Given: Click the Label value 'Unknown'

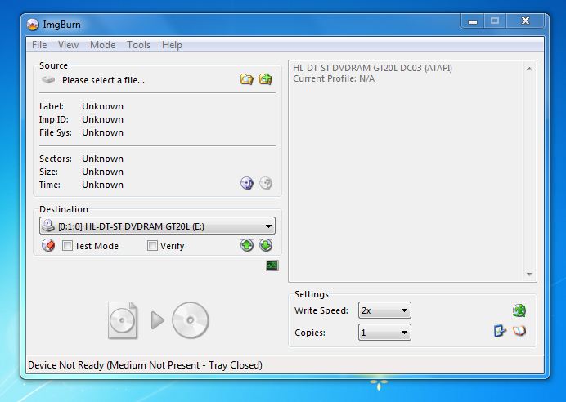Looking at the screenshot, I should point(102,106).
